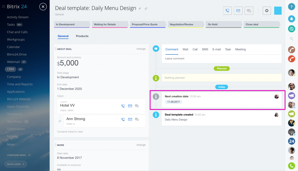Click change link in More section
The width and height of the screenshot is (298, 171).
[141, 145]
